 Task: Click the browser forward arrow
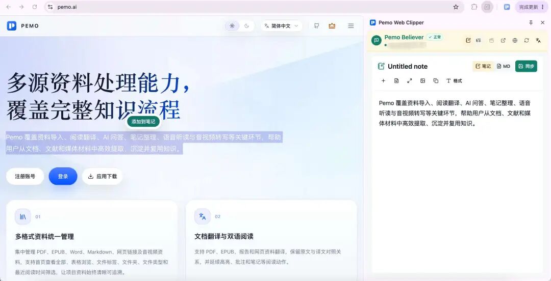(21, 7)
